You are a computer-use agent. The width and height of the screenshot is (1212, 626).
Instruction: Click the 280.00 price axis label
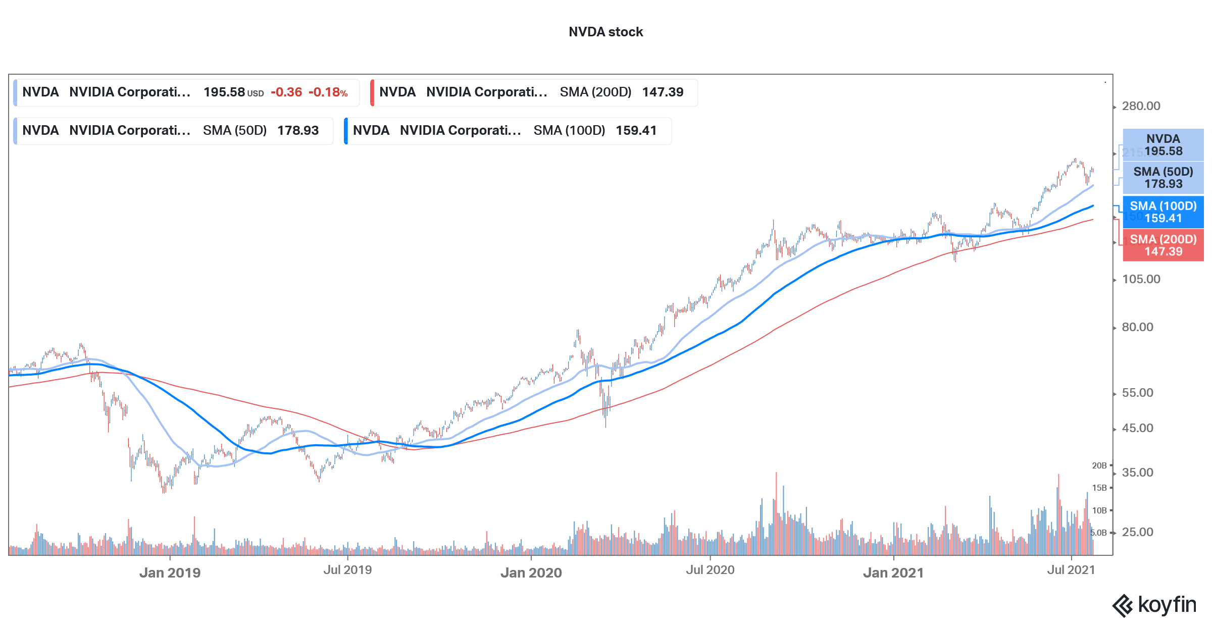pos(1141,106)
